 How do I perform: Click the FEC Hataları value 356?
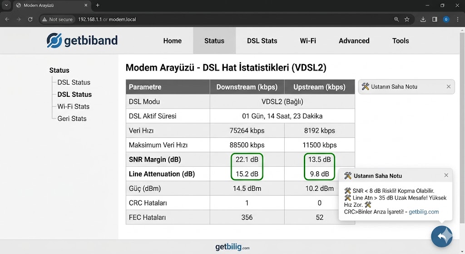click(247, 218)
